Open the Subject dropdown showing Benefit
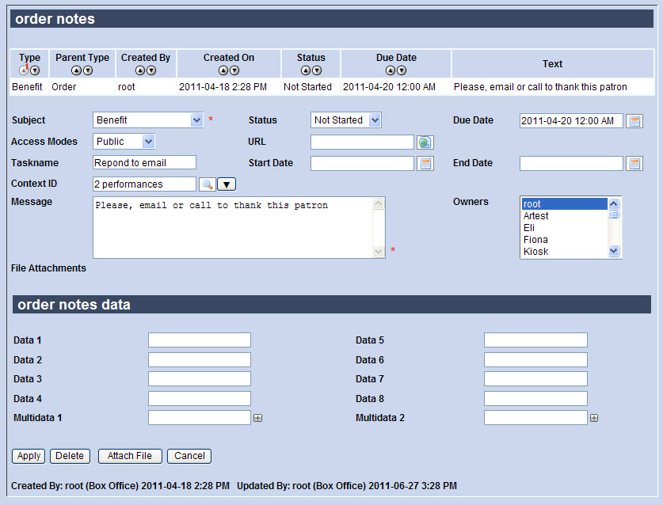The width and height of the screenshot is (663, 505). click(x=147, y=120)
